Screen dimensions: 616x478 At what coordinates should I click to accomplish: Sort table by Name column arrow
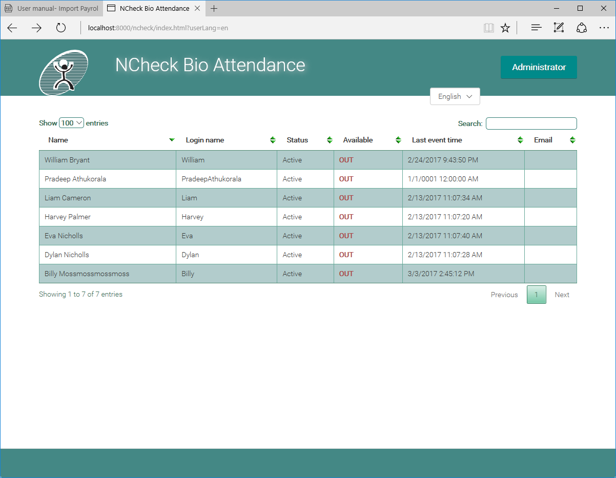172,140
